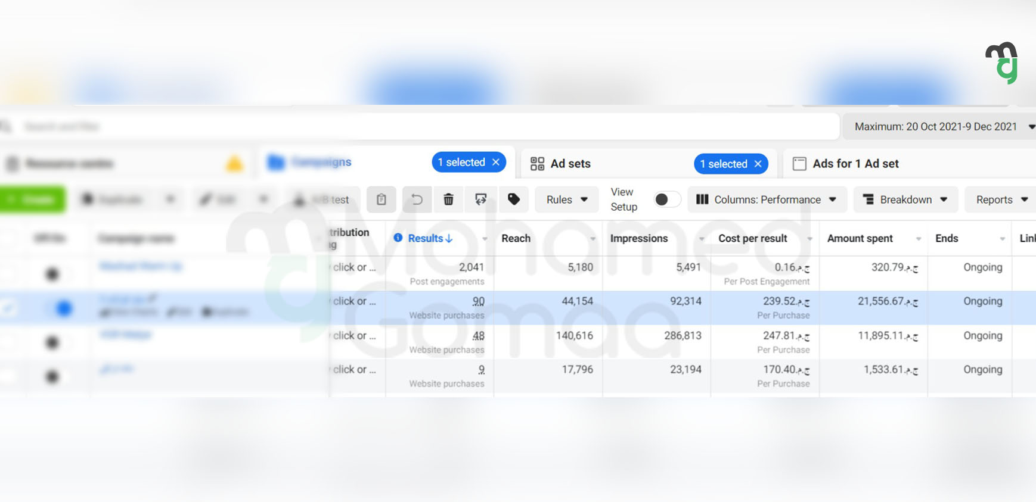The height and width of the screenshot is (502, 1036).
Task: Click the Amount spent column header
Action: pos(860,238)
